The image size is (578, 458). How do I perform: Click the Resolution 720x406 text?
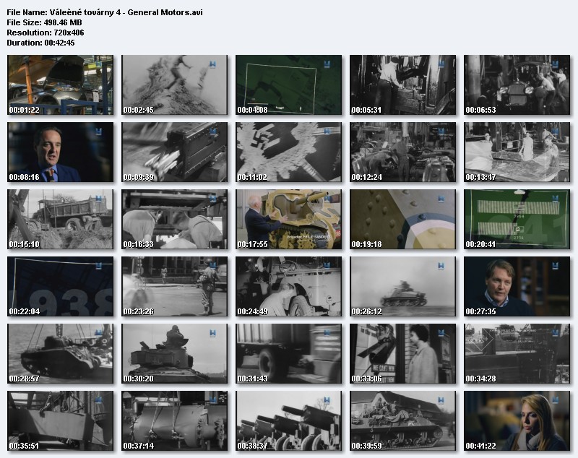coord(46,33)
